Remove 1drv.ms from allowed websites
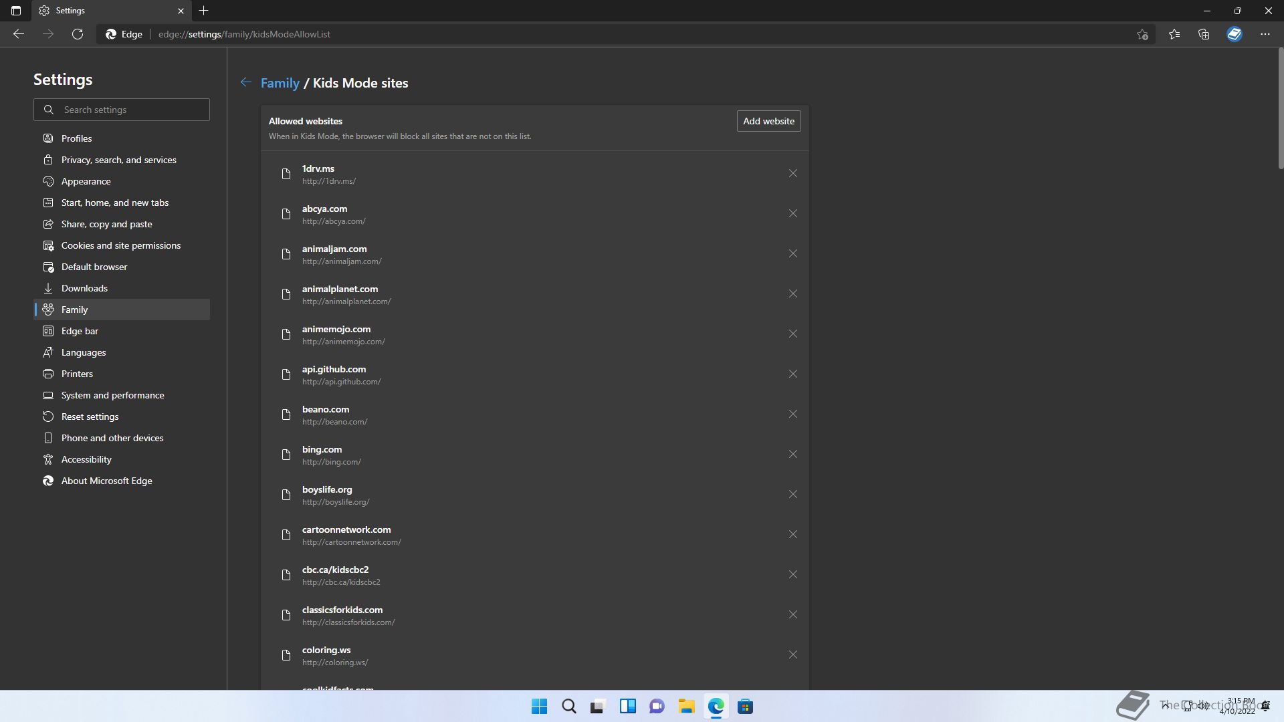Viewport: 1284px width, 722px height. click(x=792, y=174)
